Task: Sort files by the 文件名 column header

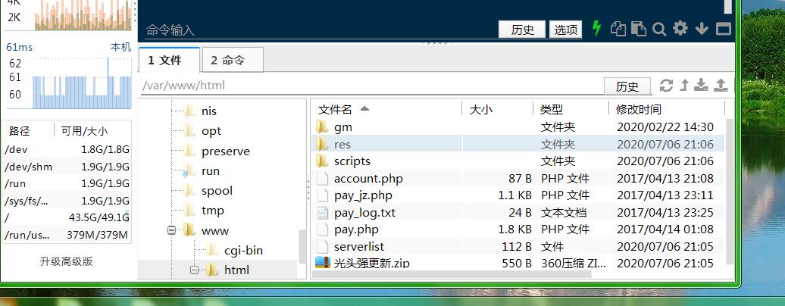Action: click(x=336, y=109)
